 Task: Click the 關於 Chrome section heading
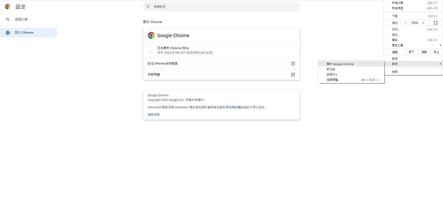pos(152,22)
